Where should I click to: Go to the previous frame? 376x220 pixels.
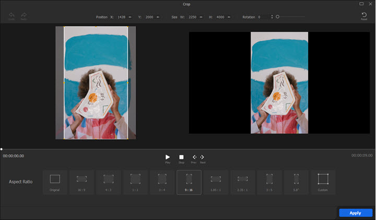pyautogui.click(x=194, y=157)
